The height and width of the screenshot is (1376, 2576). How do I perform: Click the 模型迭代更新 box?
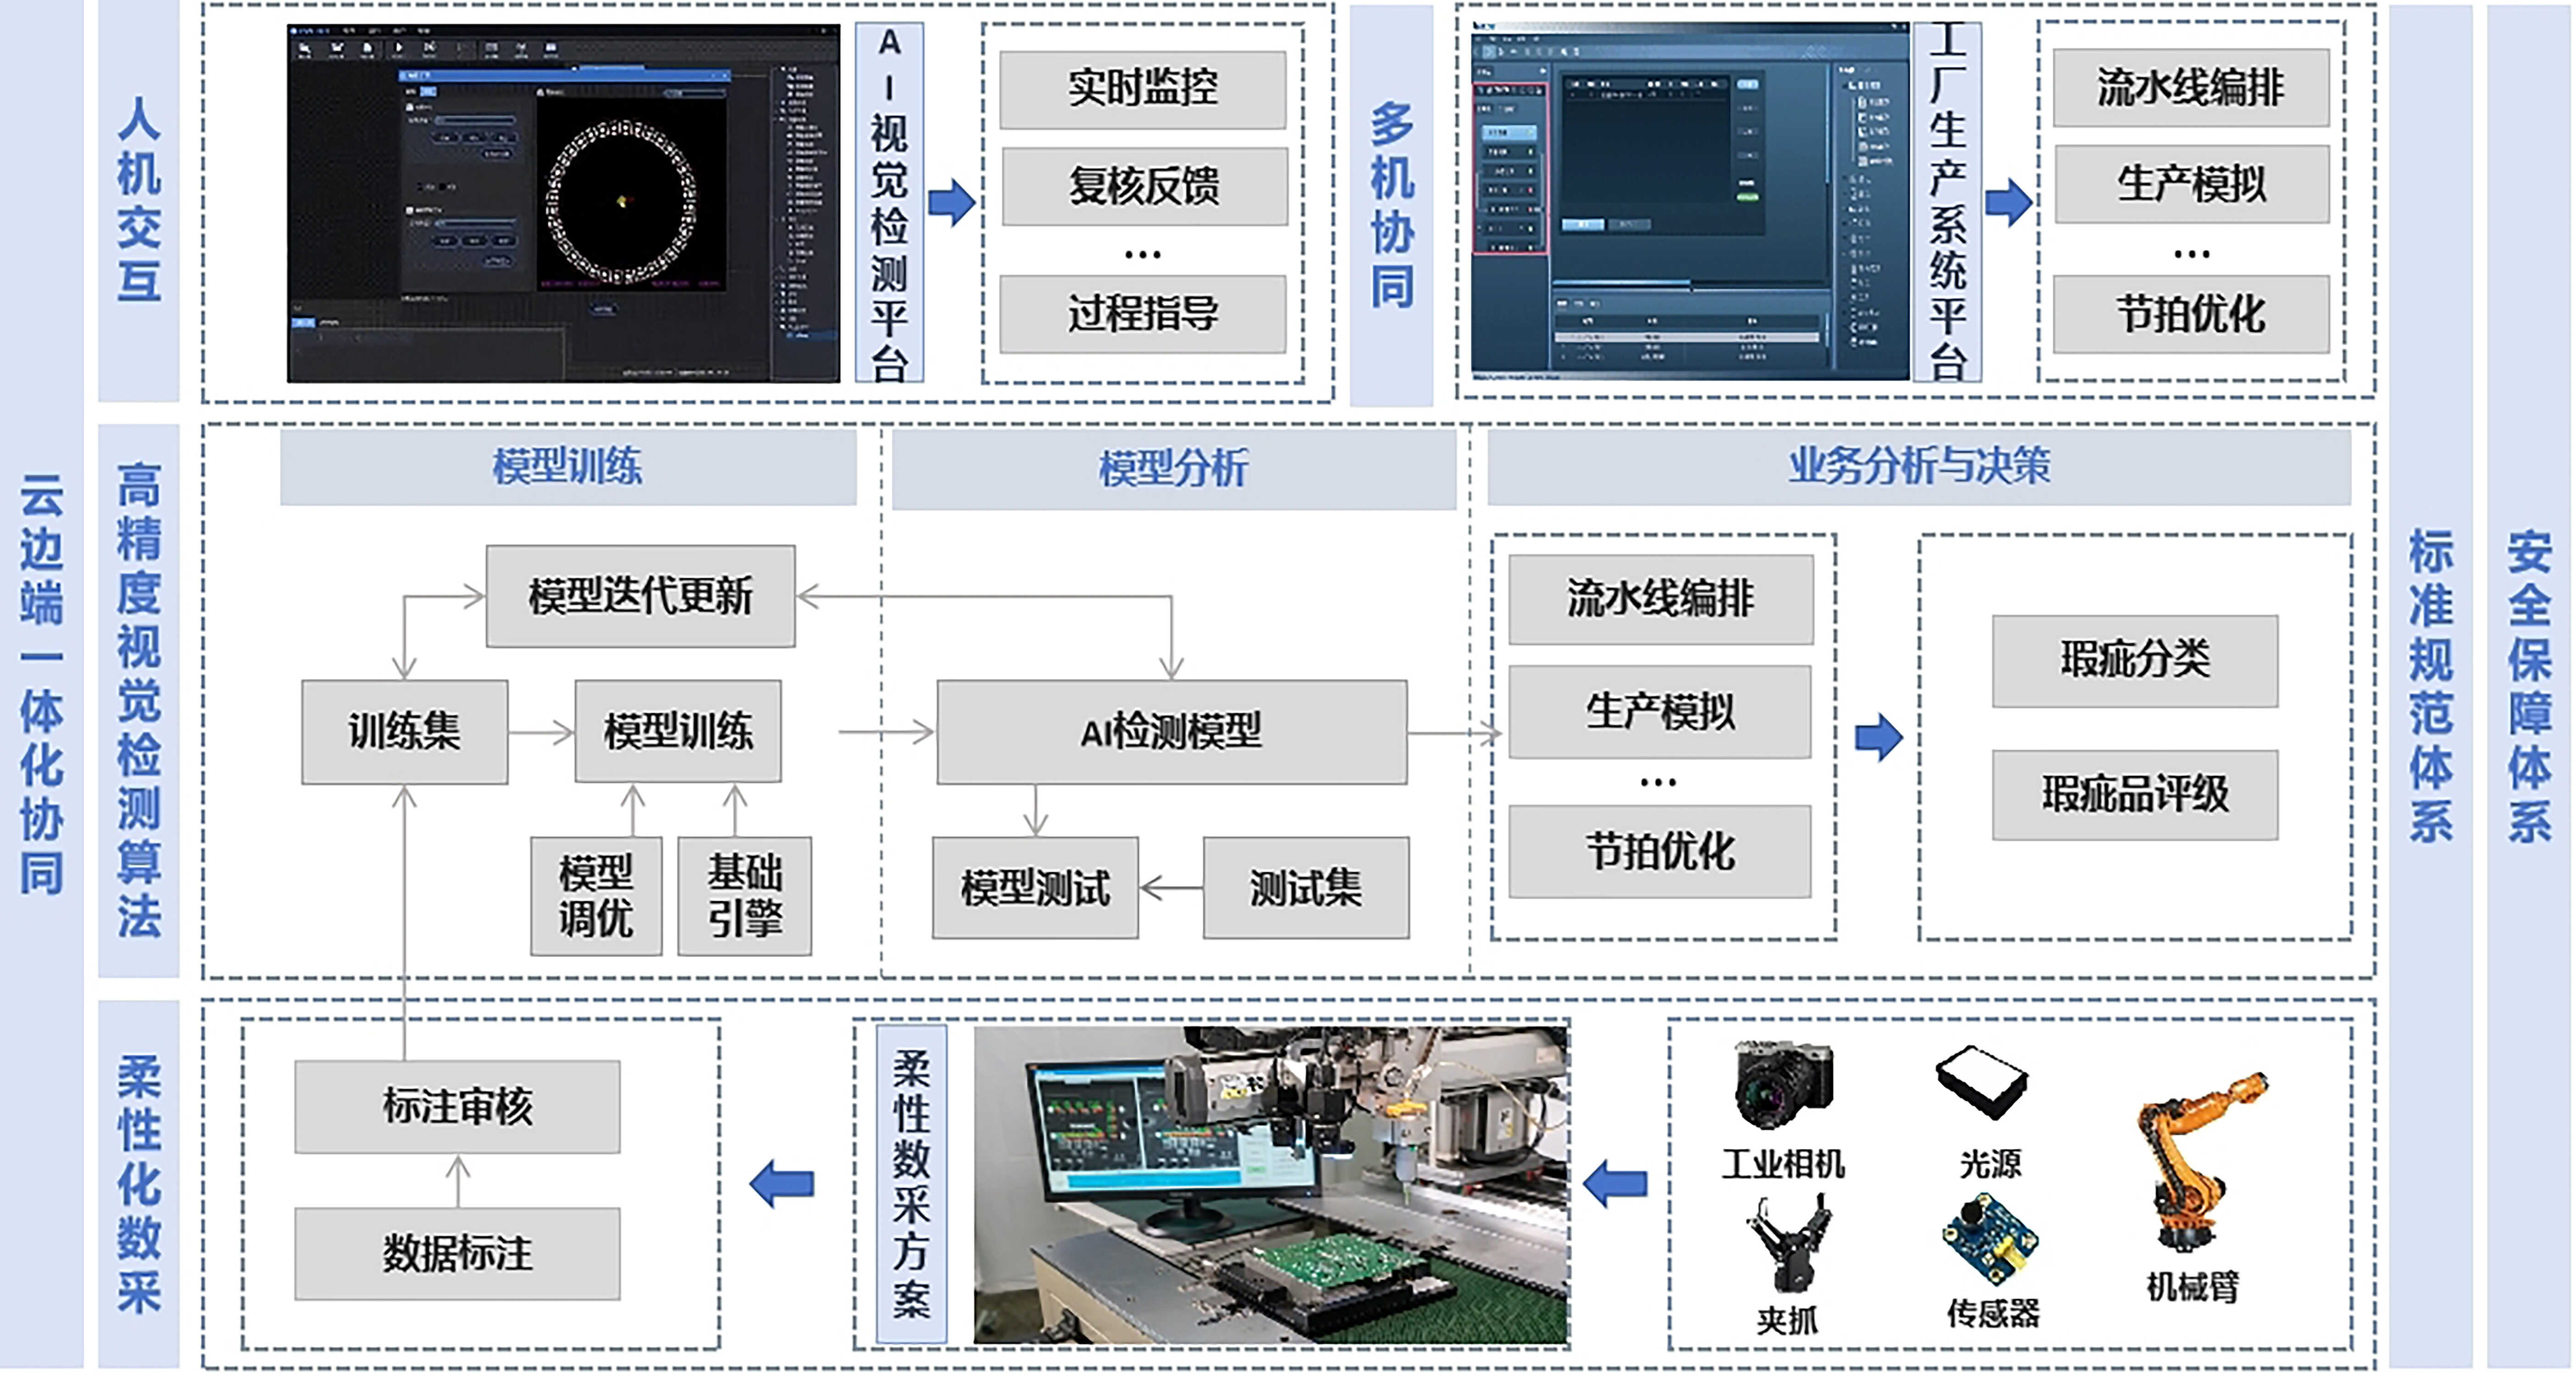pos(640,596)
